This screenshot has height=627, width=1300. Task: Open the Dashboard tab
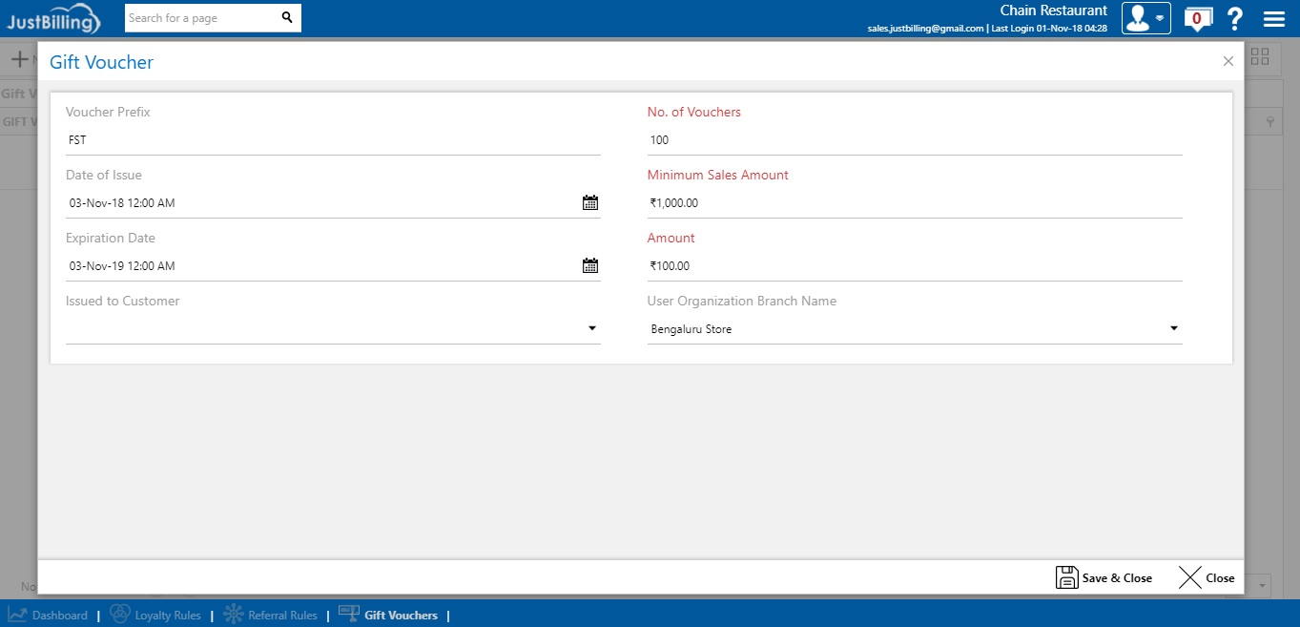tap(48, 616)
